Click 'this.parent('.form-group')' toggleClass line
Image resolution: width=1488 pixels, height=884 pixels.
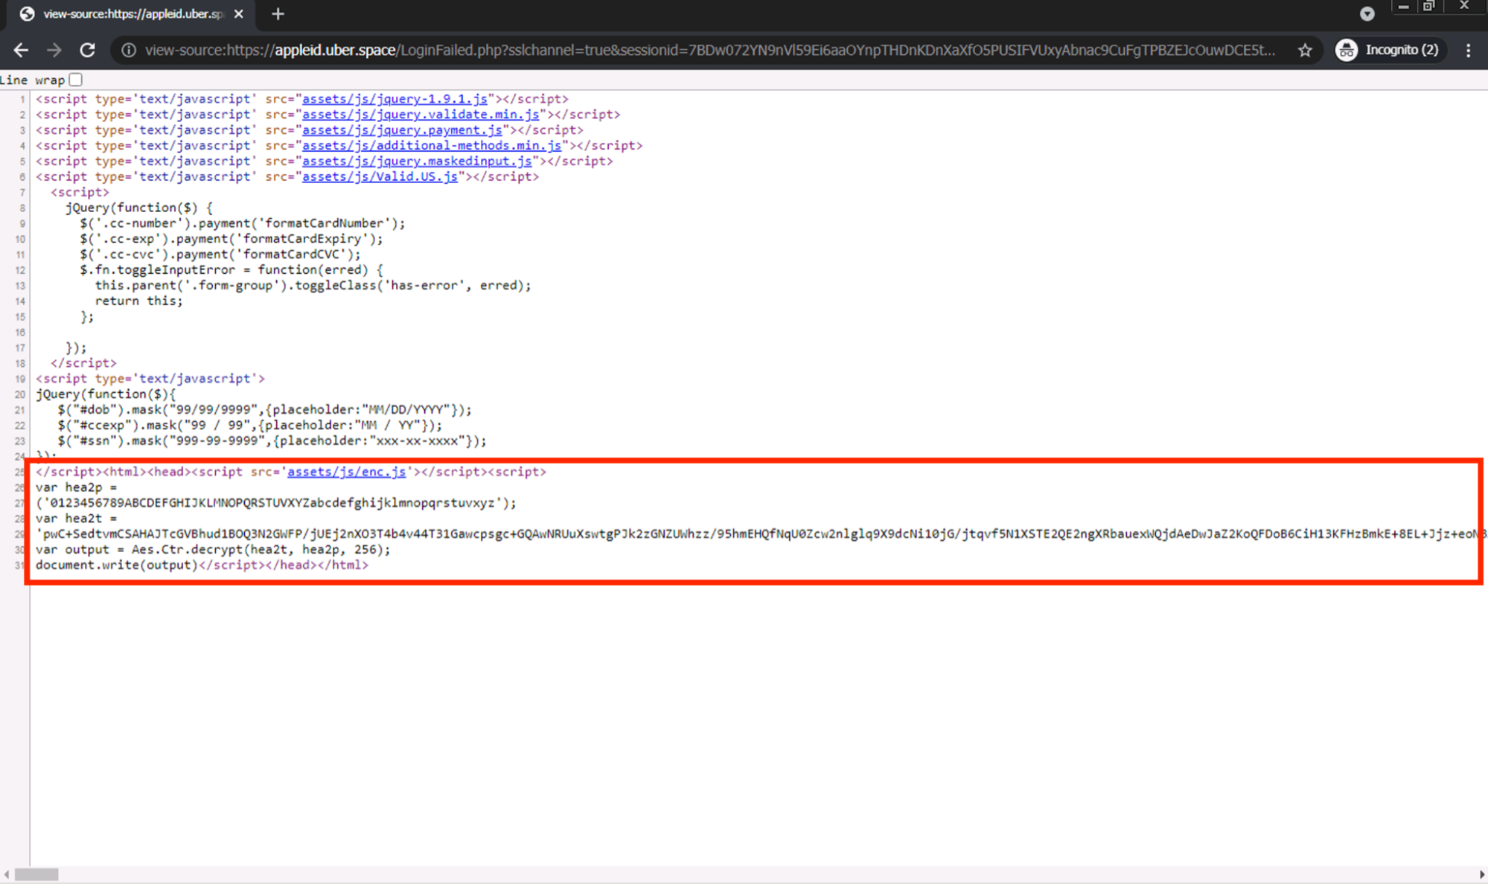313,286
